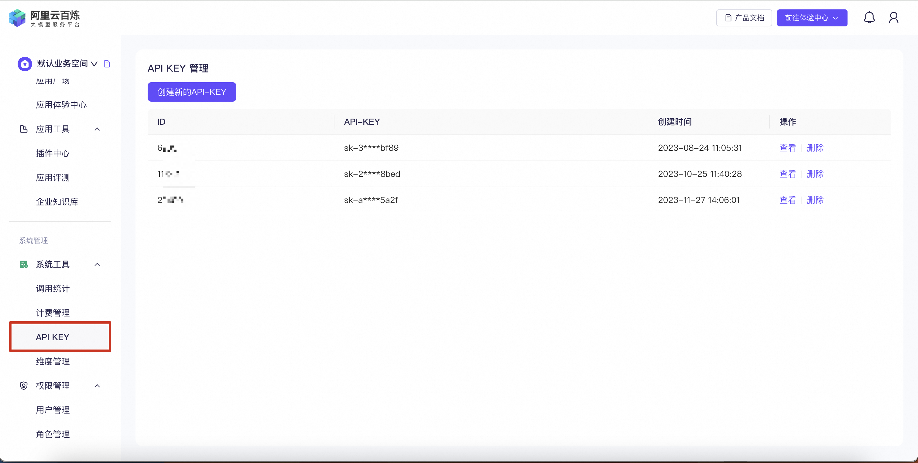Click the purple workspace home icon
This screenshot has width=918, height=463.
pyautogui.click(x=25, y=64)
